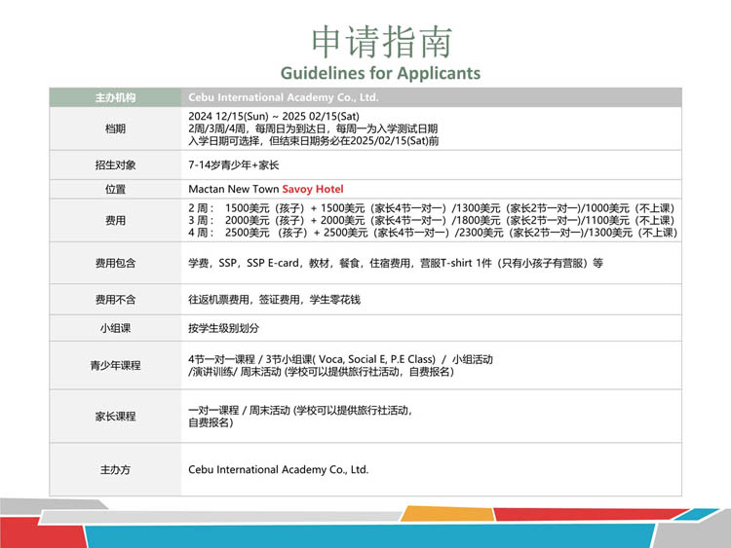Image resolution: width=731 pixels, height=548 pixels.
Task: Select the 4 周 pricing line
Action: (x=430, y=234)
